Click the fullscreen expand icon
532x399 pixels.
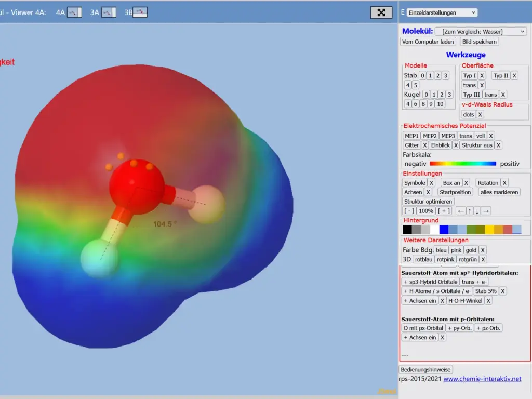point(381,12)
